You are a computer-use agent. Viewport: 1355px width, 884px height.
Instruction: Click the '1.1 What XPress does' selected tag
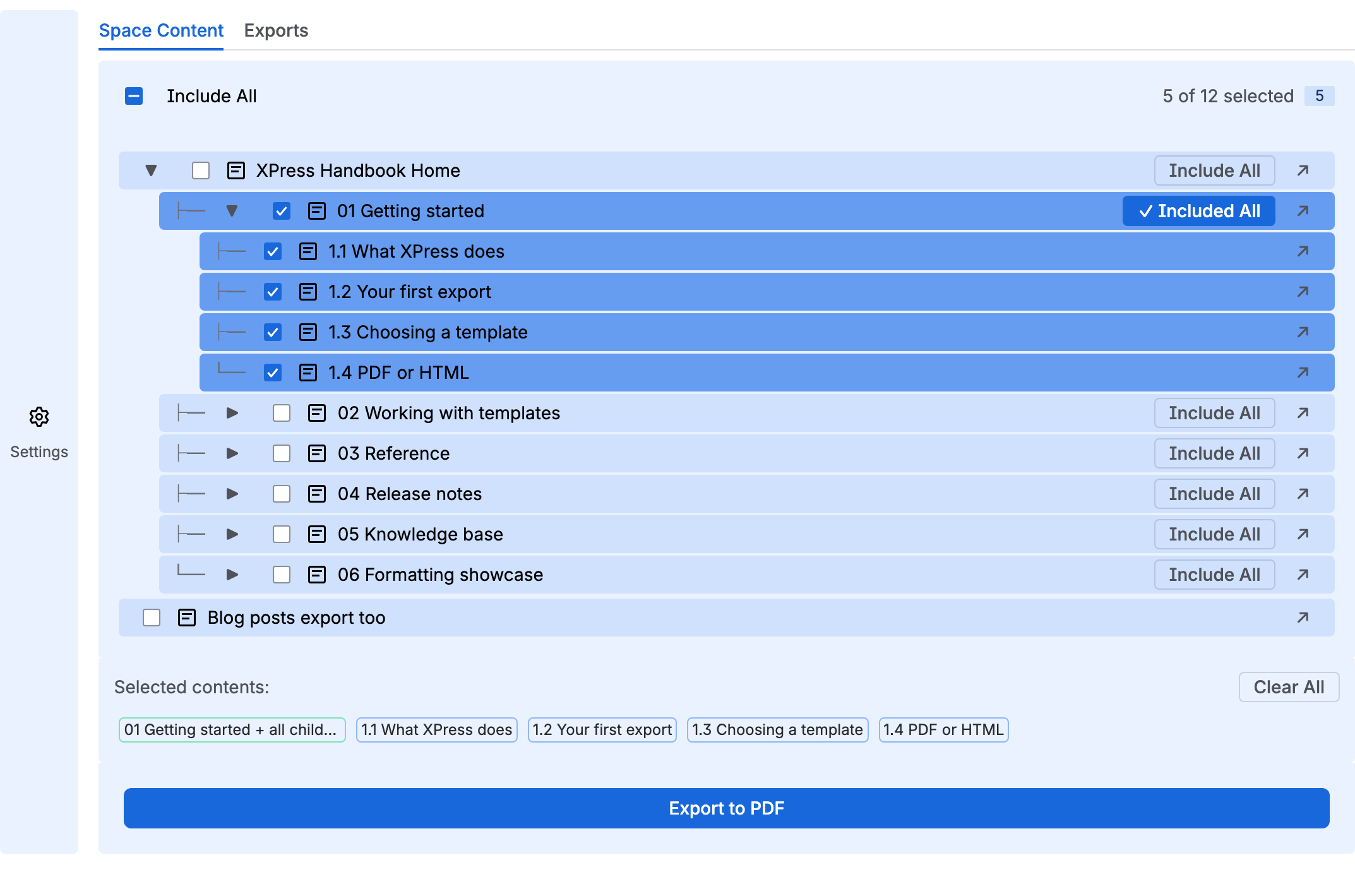point(436,730)
